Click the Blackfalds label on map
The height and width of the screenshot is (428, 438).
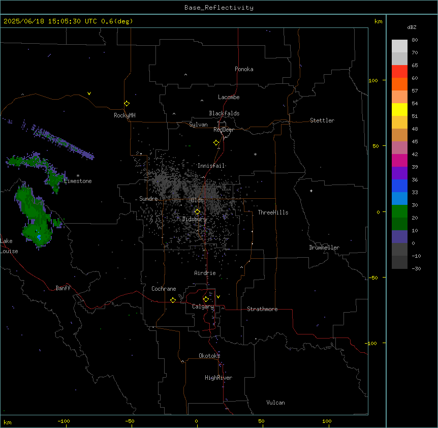click(x=224, y=113)
